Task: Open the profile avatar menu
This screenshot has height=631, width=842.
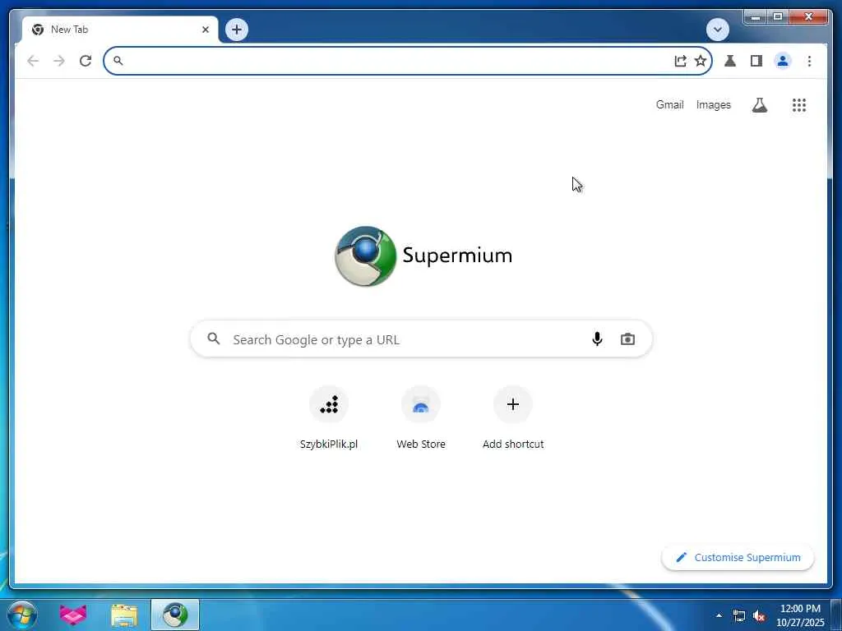Action: 783,61
